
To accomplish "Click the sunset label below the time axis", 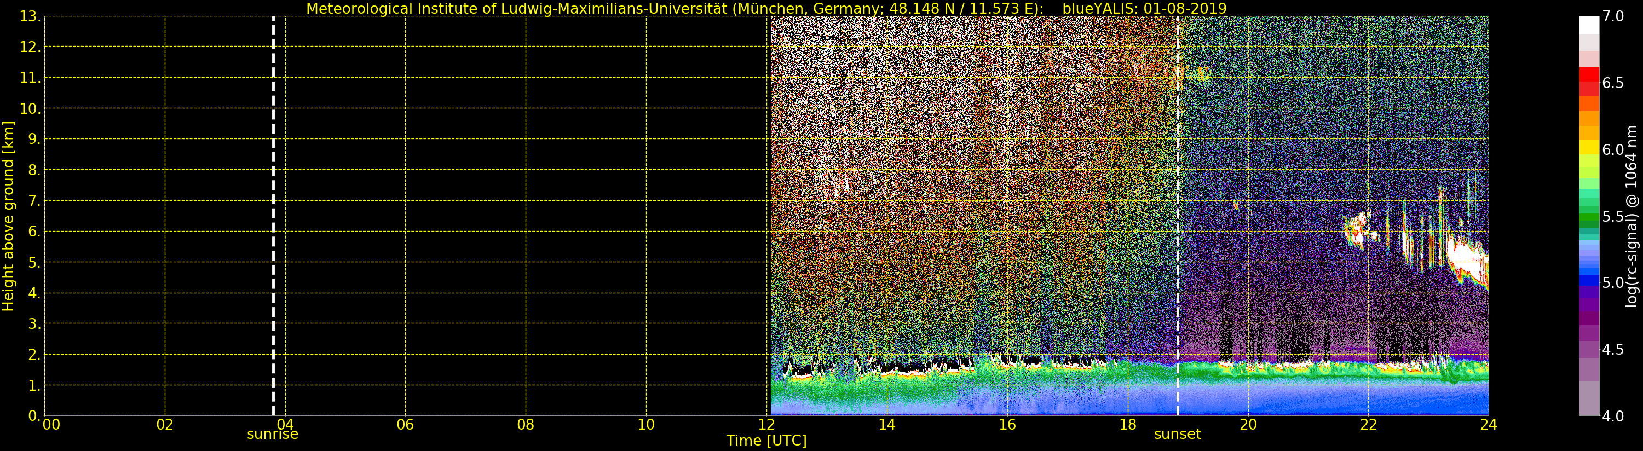I will pos(1177,435).
